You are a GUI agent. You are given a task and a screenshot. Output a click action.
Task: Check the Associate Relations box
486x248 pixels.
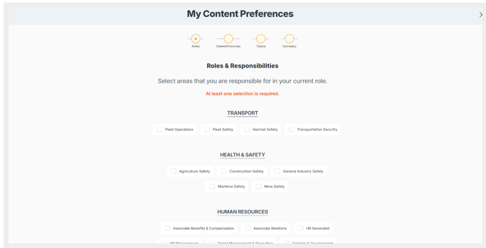248,228
